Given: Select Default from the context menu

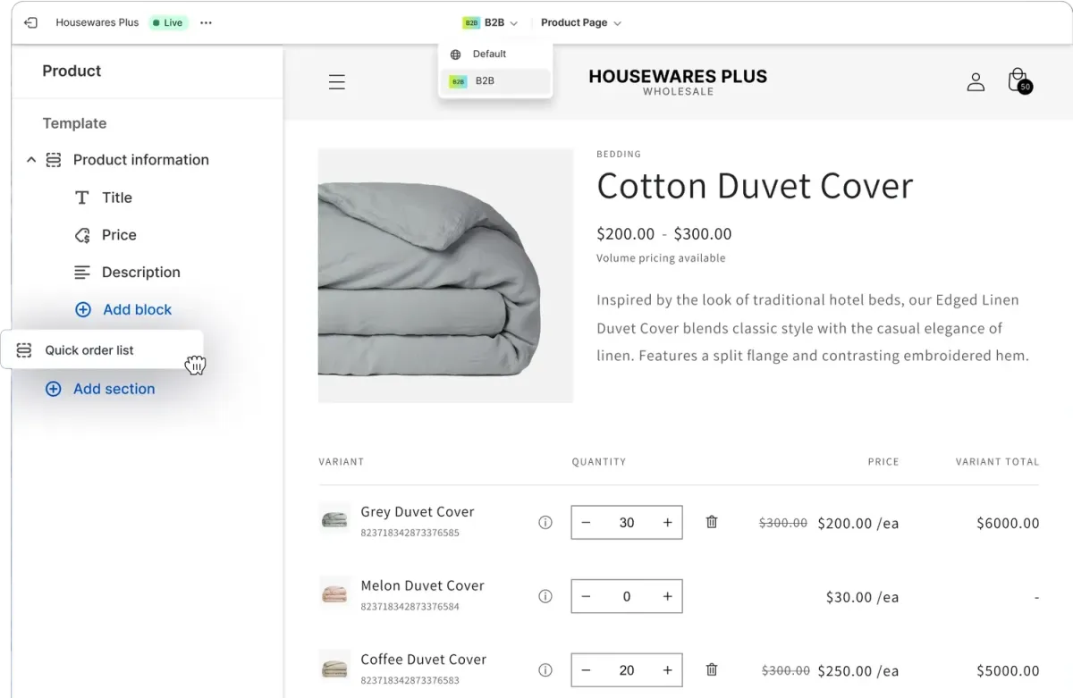Looking at the screenshot, I should click(x=495, y=54).
